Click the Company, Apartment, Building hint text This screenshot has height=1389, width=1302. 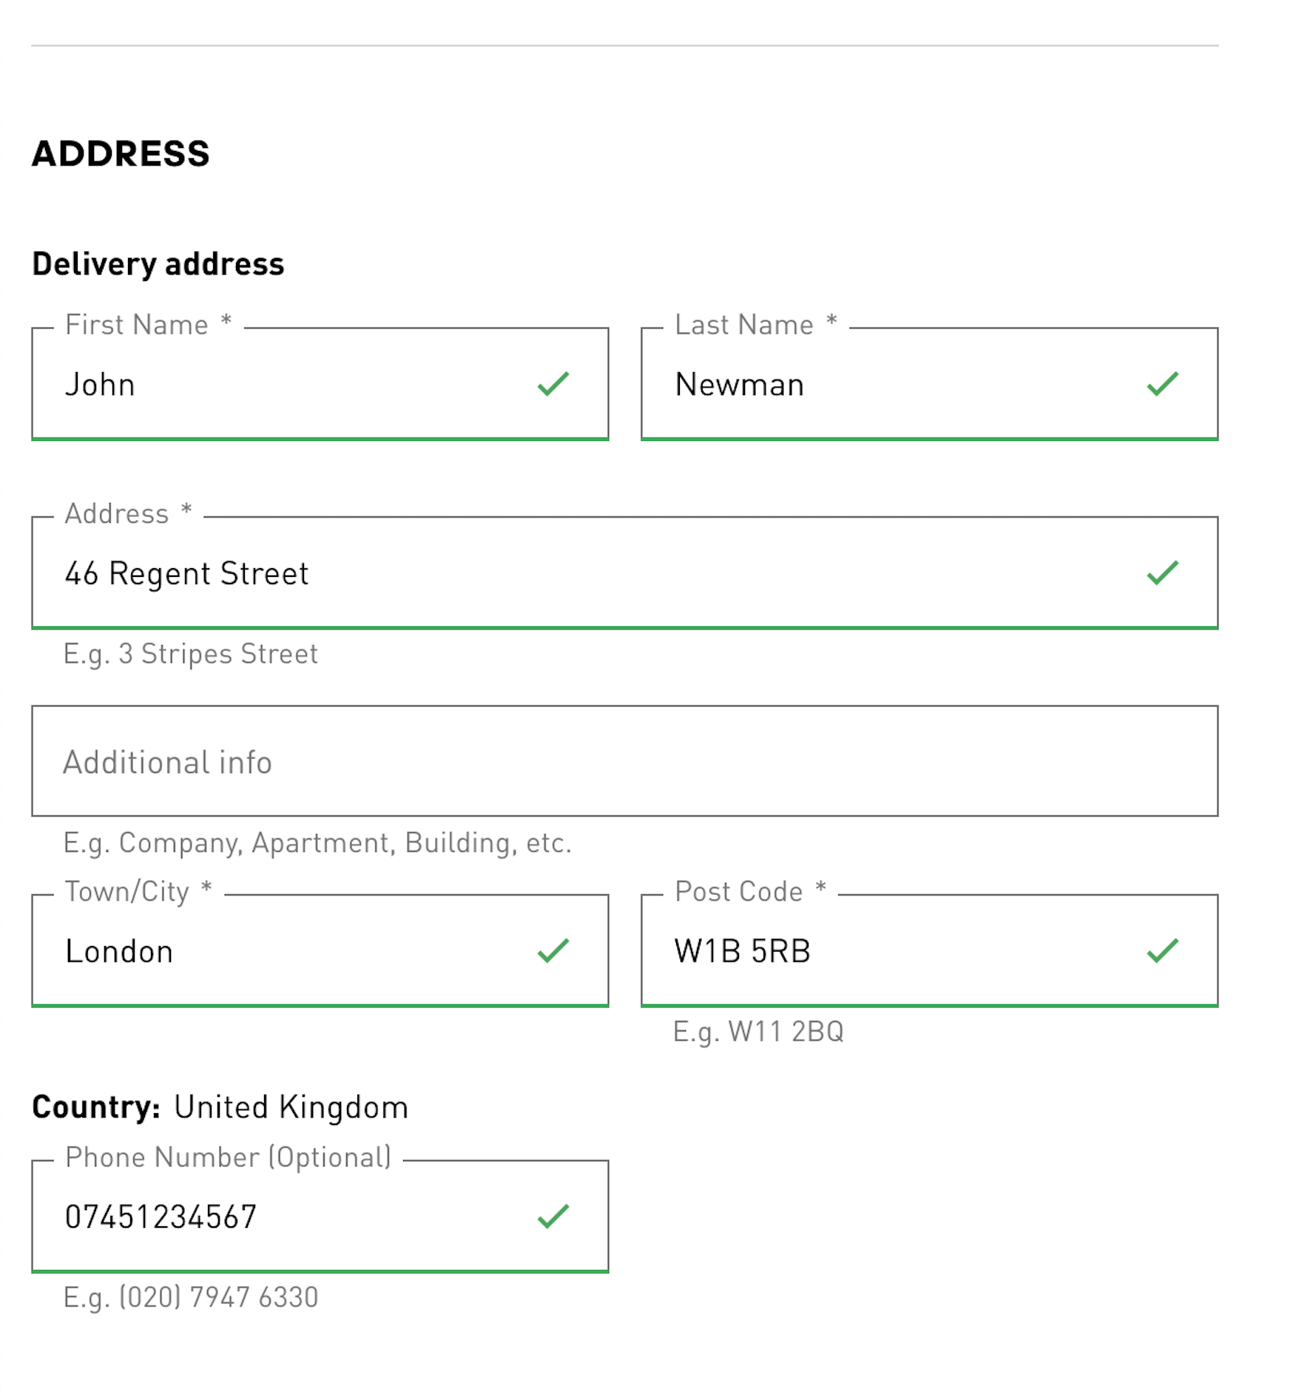pyautogui.click(x=317, y=843)
